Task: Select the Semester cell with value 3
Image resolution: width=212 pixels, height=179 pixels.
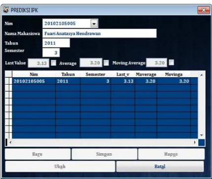Action: (95, 81)
